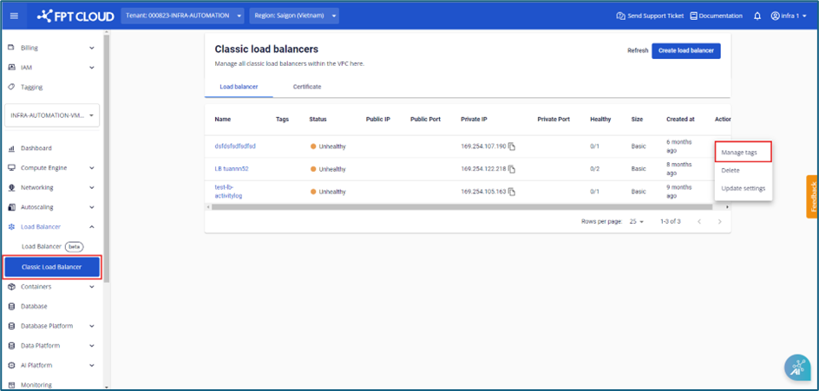Select Manage tags from context menu

point(739,153)
